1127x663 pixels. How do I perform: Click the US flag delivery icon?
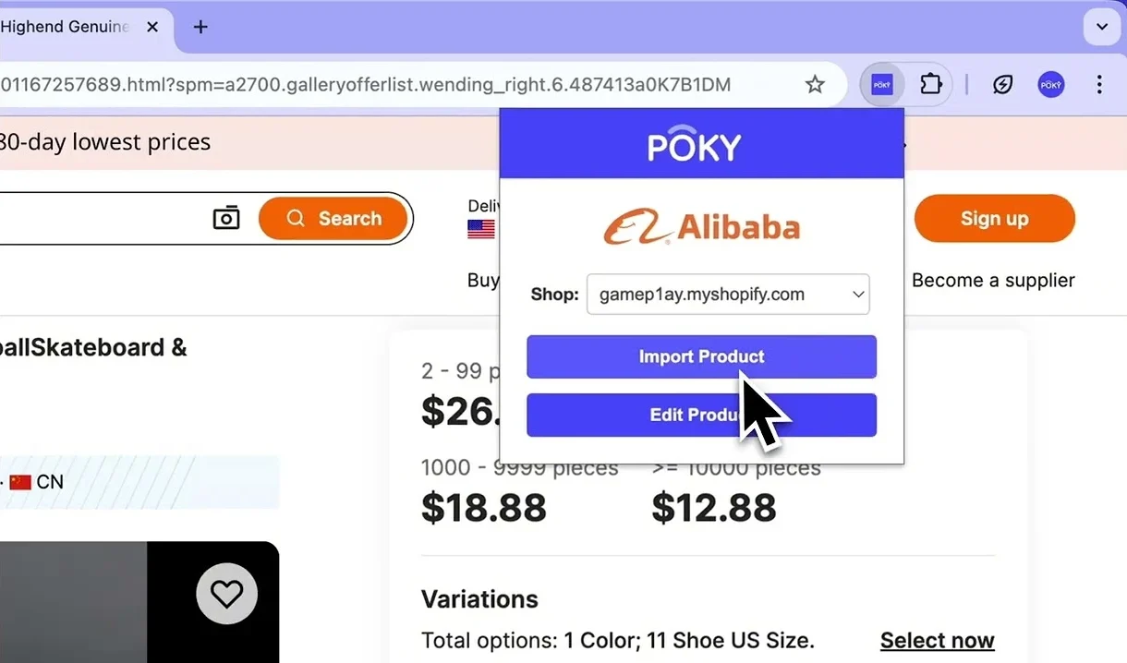[x=481, y=229]
